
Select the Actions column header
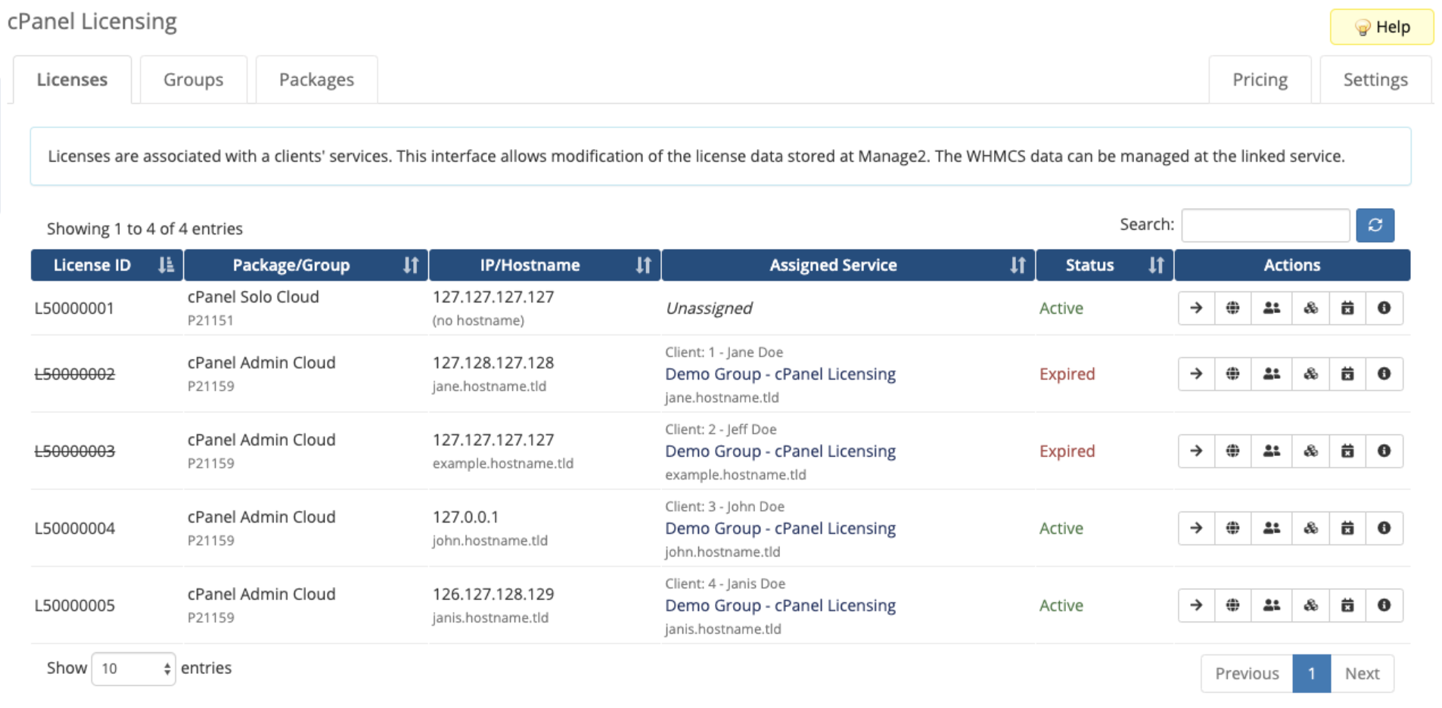pos(1292,265)
